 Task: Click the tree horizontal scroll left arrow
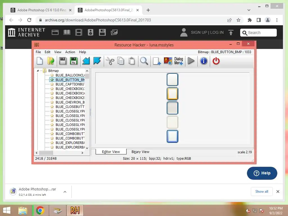pyautogui.click(x=37, y=153)
